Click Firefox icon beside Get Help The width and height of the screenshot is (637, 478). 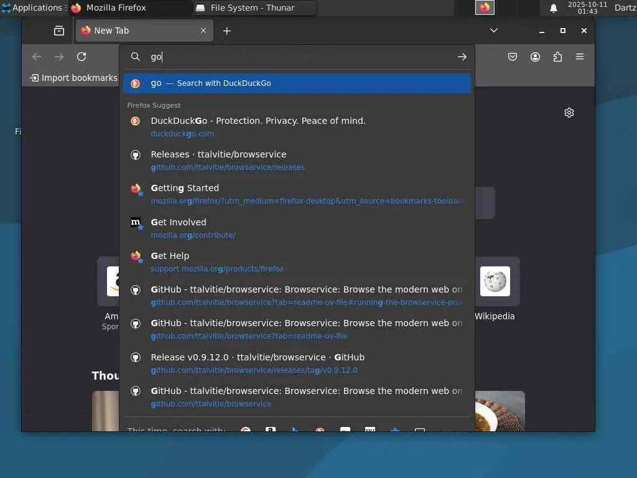point(136,256)
